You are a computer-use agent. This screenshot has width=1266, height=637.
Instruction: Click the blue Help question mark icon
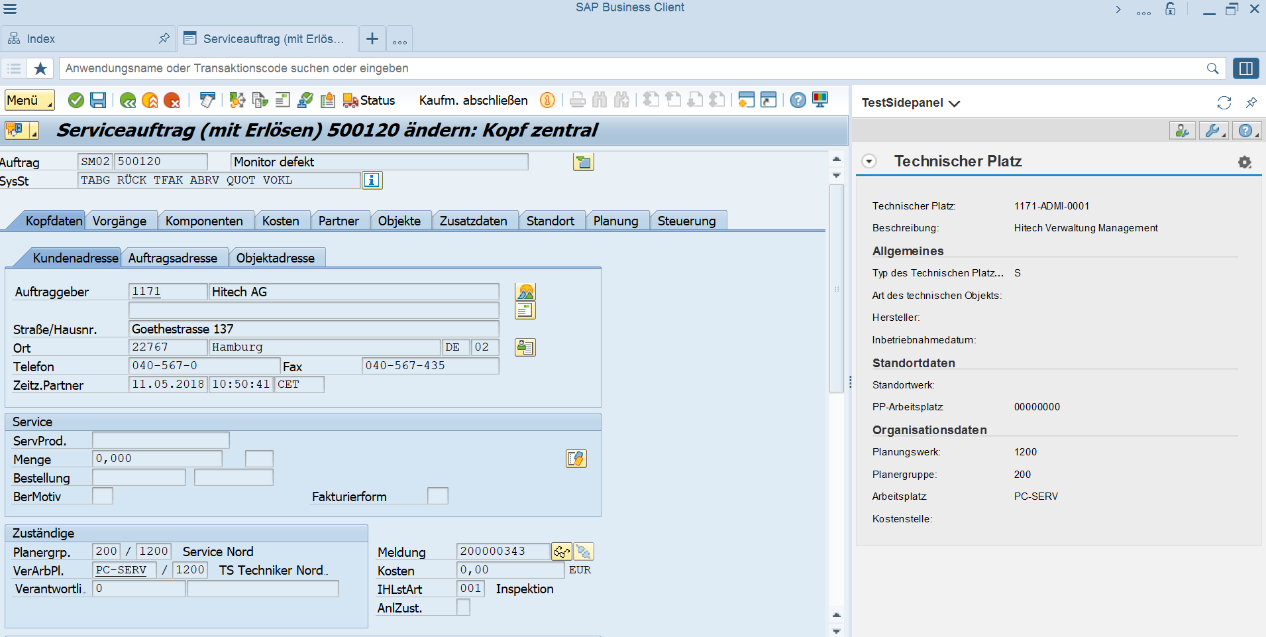[x=798, y=100]
